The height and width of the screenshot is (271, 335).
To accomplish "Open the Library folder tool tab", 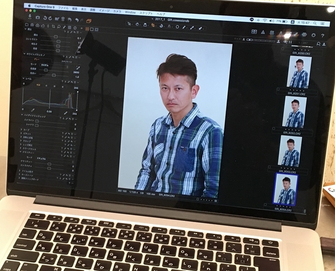I will point(27,25).
